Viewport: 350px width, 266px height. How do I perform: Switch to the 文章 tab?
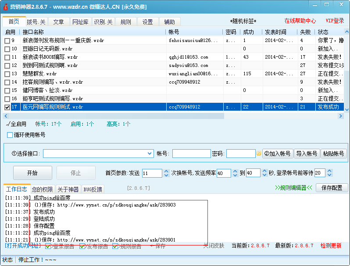click(x=58, y=22)
